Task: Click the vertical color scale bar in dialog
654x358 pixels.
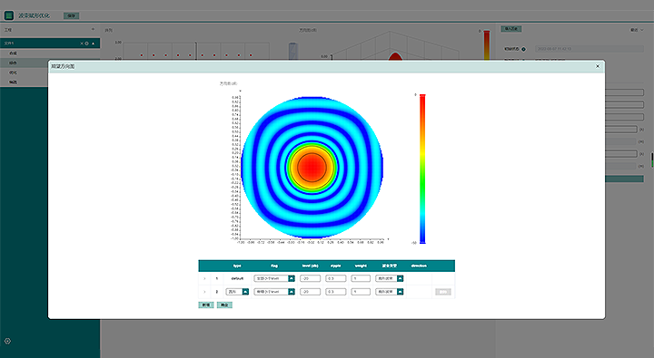Action: 422,169
